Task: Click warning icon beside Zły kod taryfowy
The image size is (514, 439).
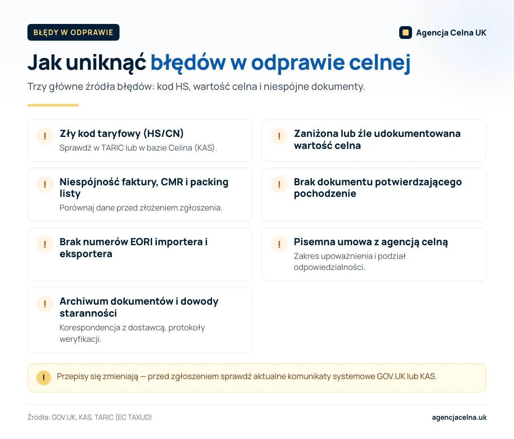Action: click(45, 136)
